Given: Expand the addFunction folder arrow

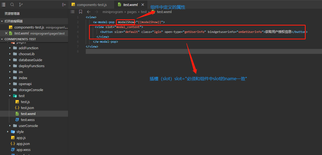Looking at the screenshot, I should pyautogui.click(x=10, y=48).
